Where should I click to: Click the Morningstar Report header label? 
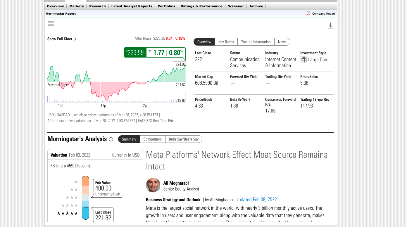click(x=61, y=14)
